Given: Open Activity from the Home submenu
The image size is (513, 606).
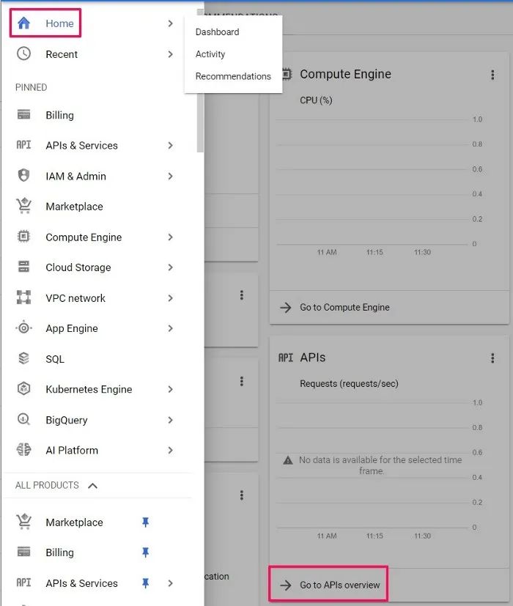Looking at the screenshot, I should (x=210, y=53).
